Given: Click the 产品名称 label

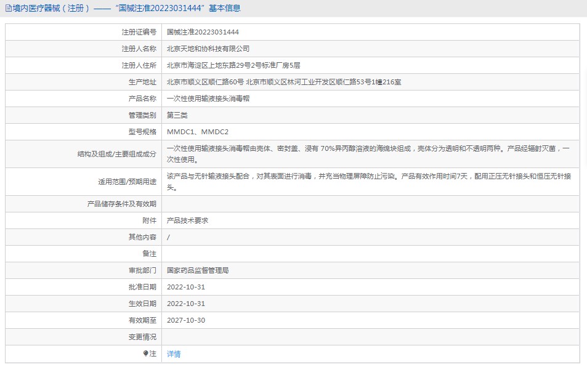Looking at the screenshot, I should [142, 99].
